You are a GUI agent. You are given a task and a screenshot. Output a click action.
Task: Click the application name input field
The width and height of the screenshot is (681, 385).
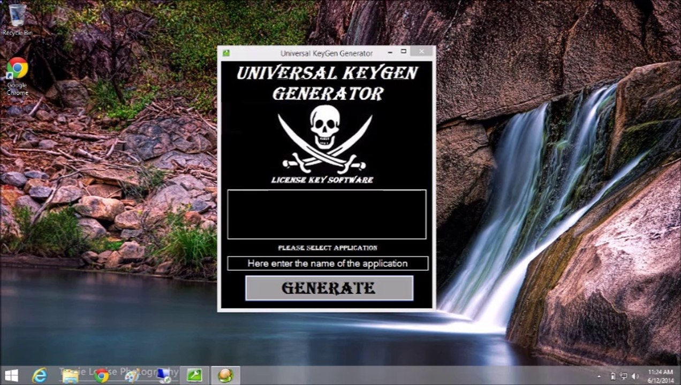click(327, 263)
